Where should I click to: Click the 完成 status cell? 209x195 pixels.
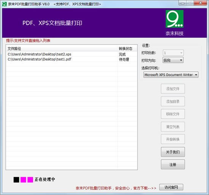[122, 54]
